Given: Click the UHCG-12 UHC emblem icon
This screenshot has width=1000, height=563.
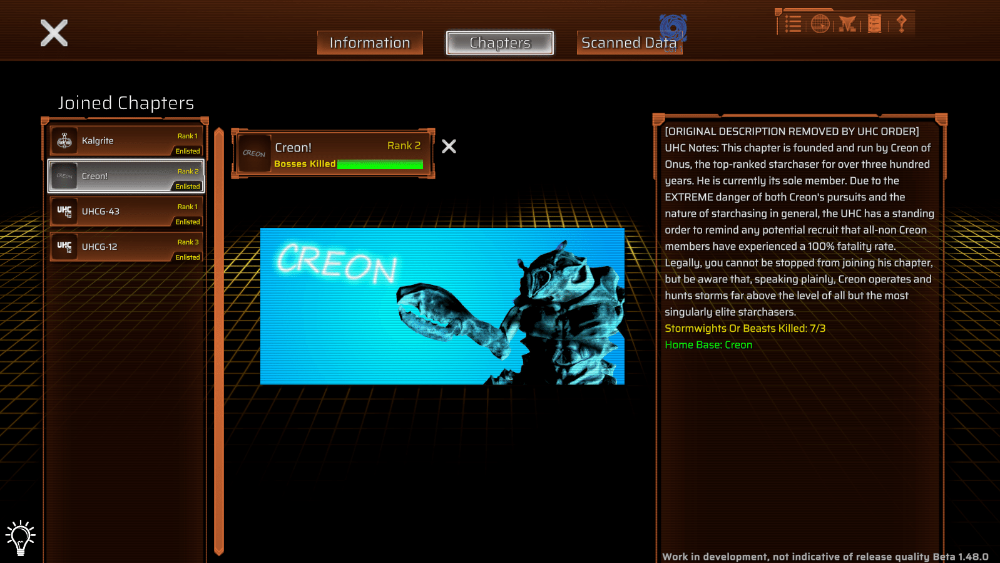Looking at the screenshot, I should tap(64, 247).
